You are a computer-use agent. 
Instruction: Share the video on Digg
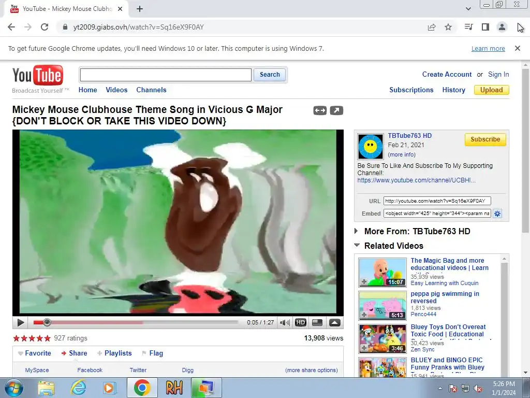point(187,370)
